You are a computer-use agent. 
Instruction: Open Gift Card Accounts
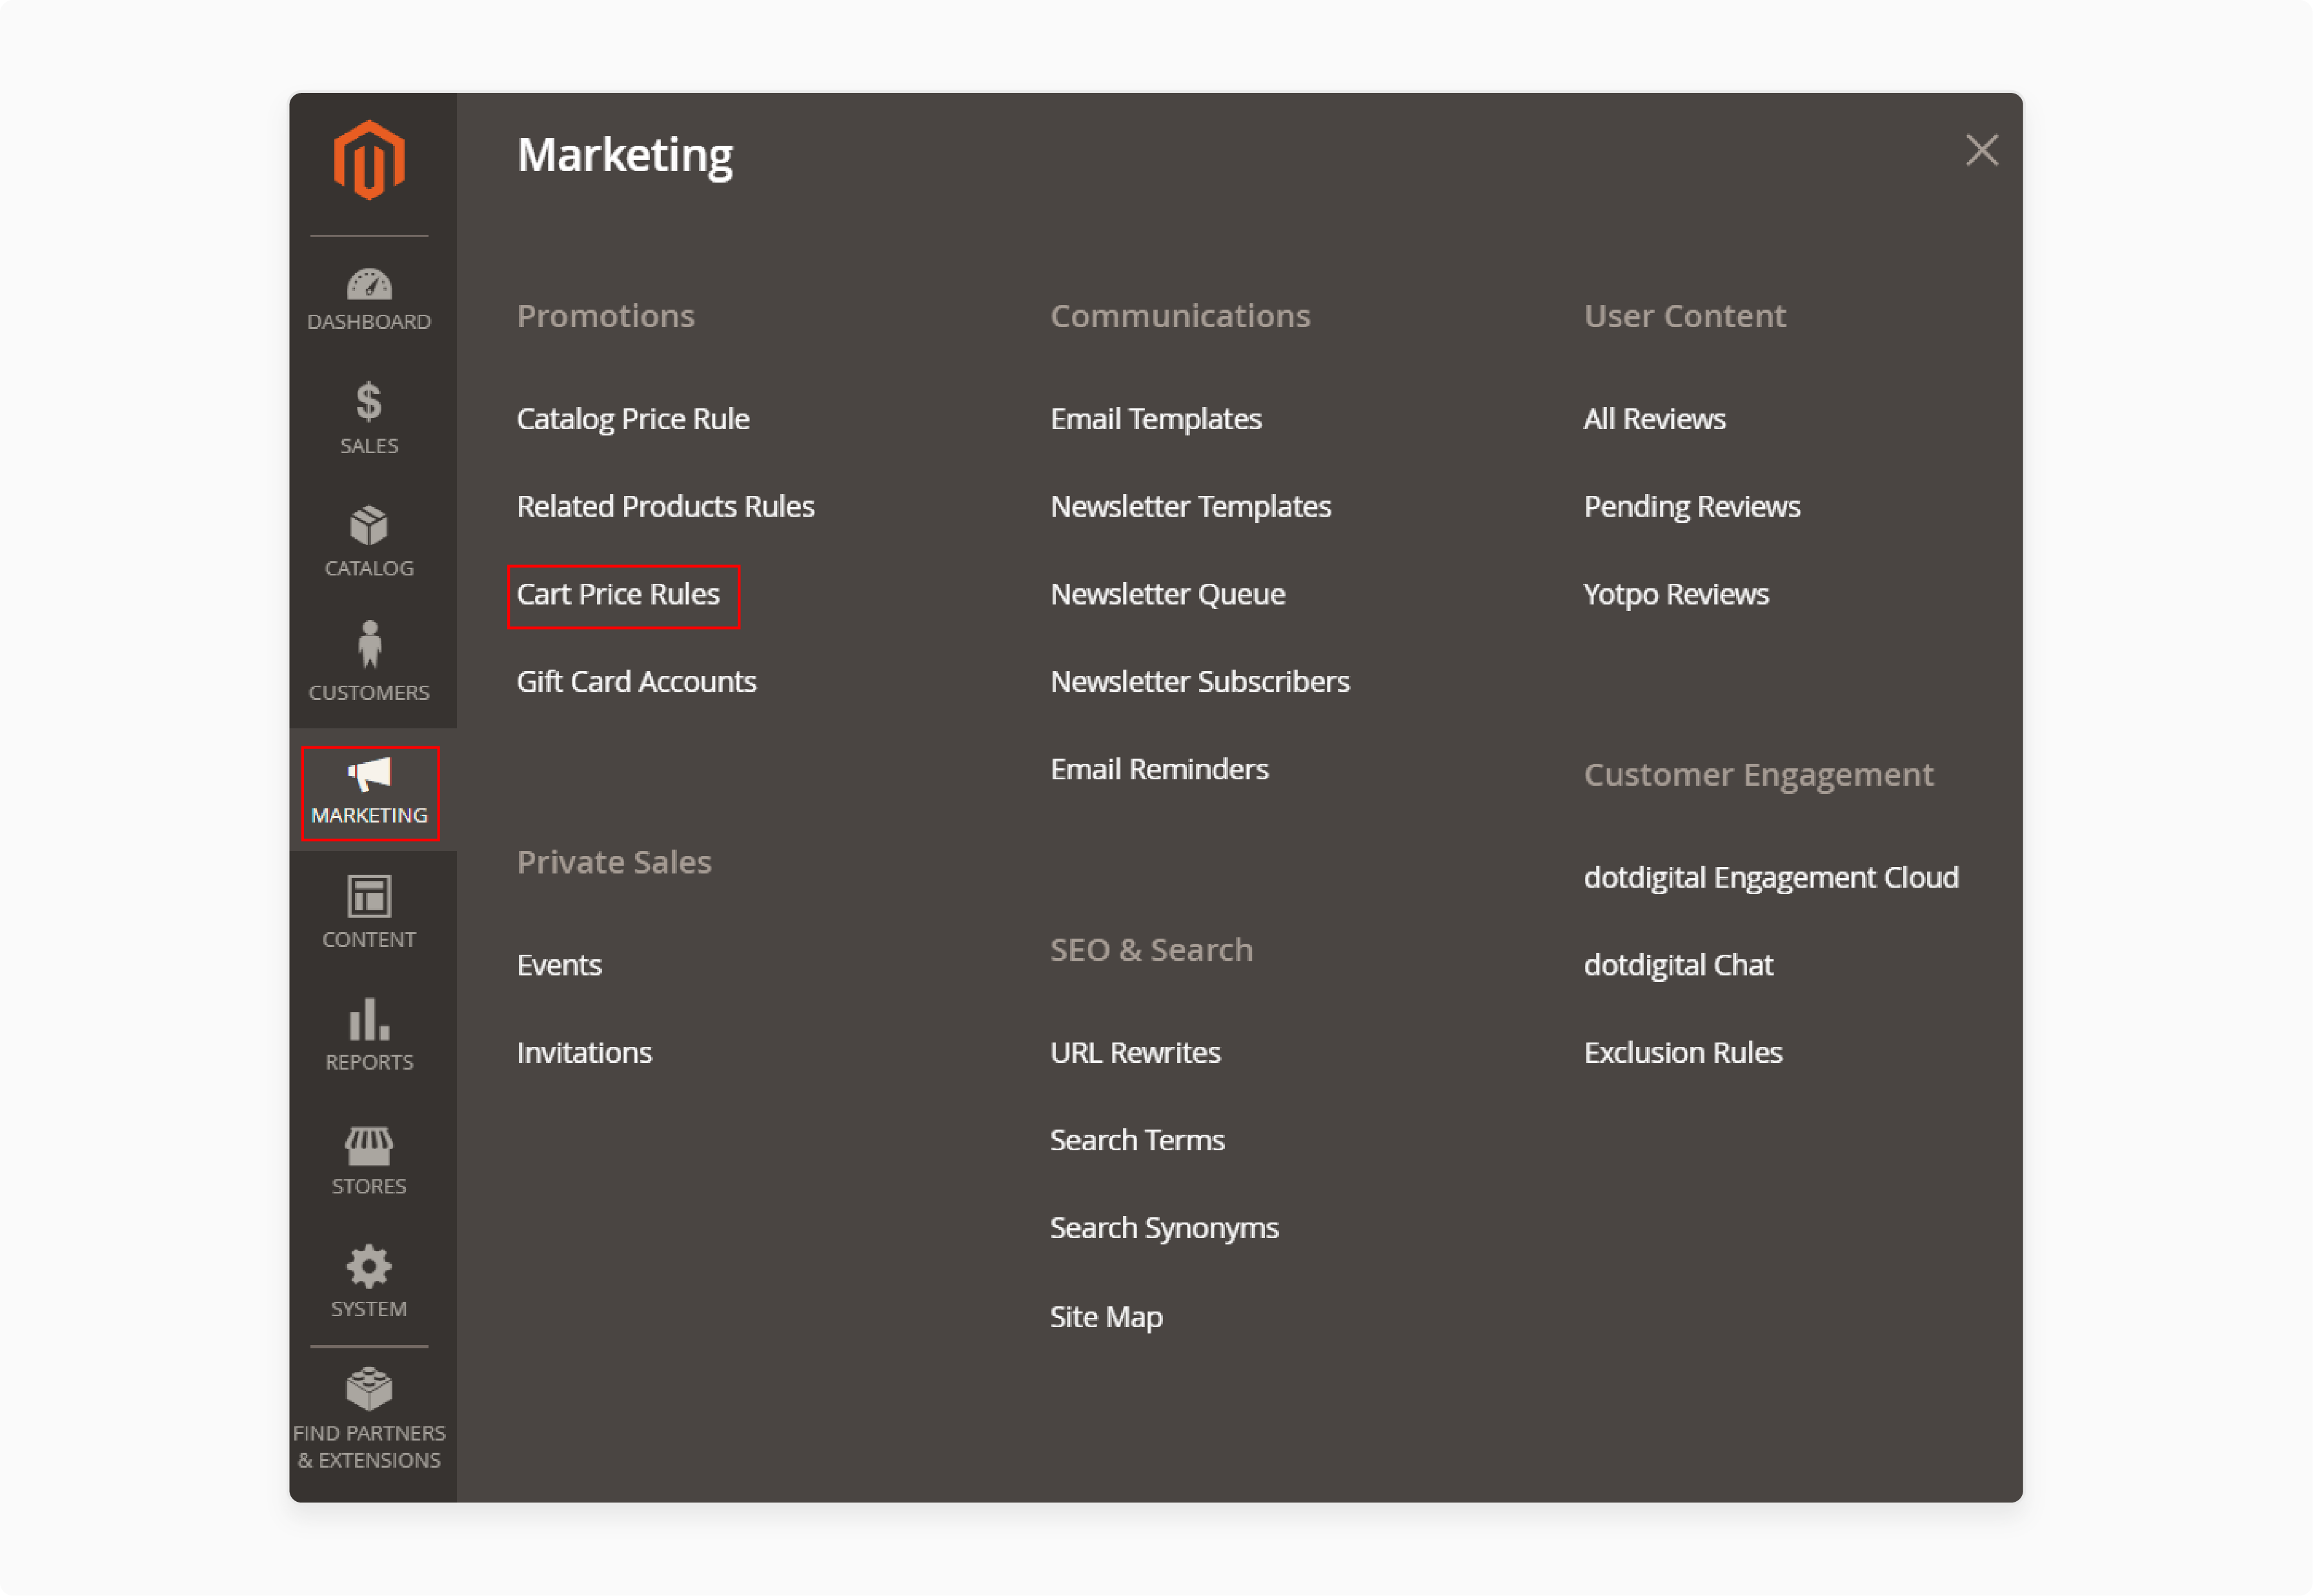pyautogui.click(x=636, y=682)
